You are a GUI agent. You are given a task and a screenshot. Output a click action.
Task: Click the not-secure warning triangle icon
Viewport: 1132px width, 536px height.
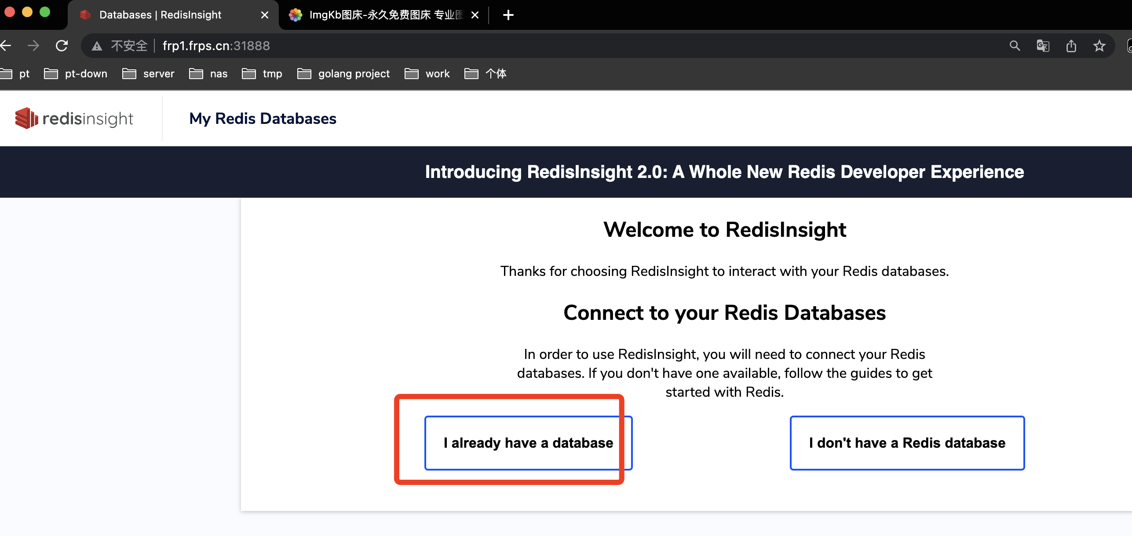click(x=97, y=46)
